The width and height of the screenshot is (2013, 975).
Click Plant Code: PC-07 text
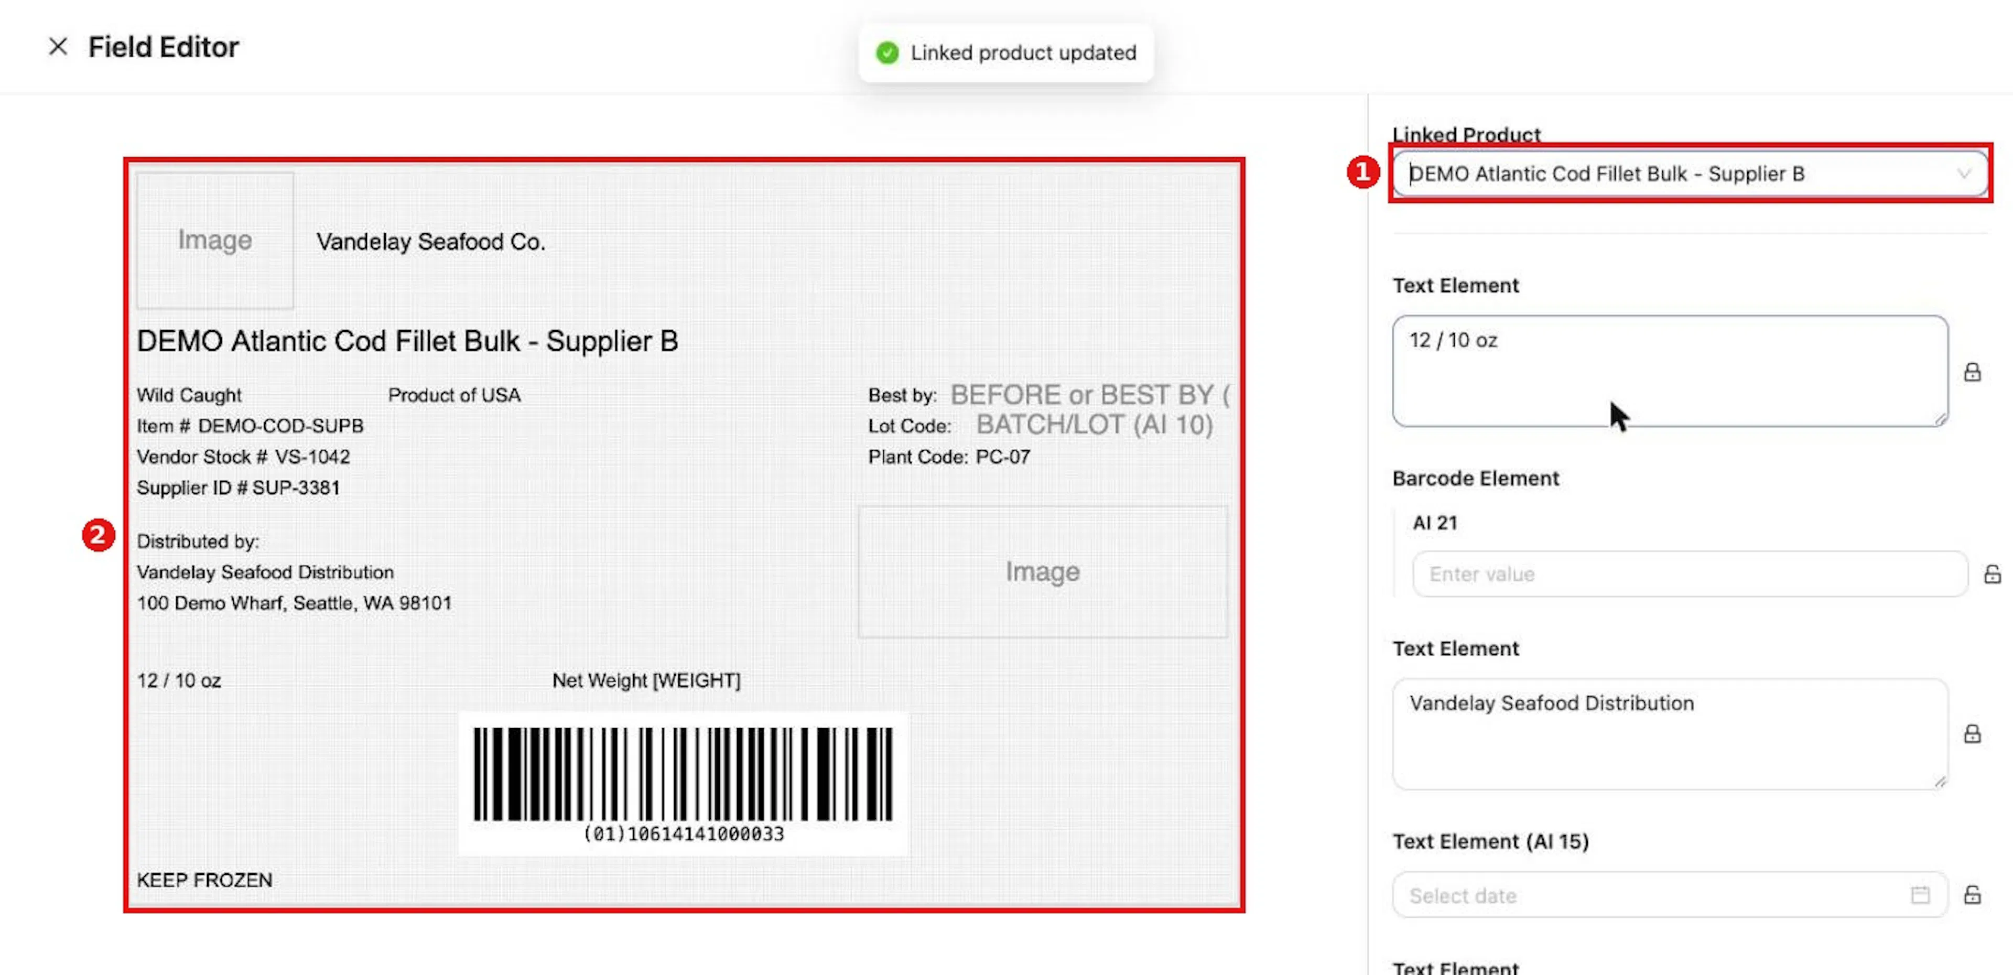(x=949, y=457)
